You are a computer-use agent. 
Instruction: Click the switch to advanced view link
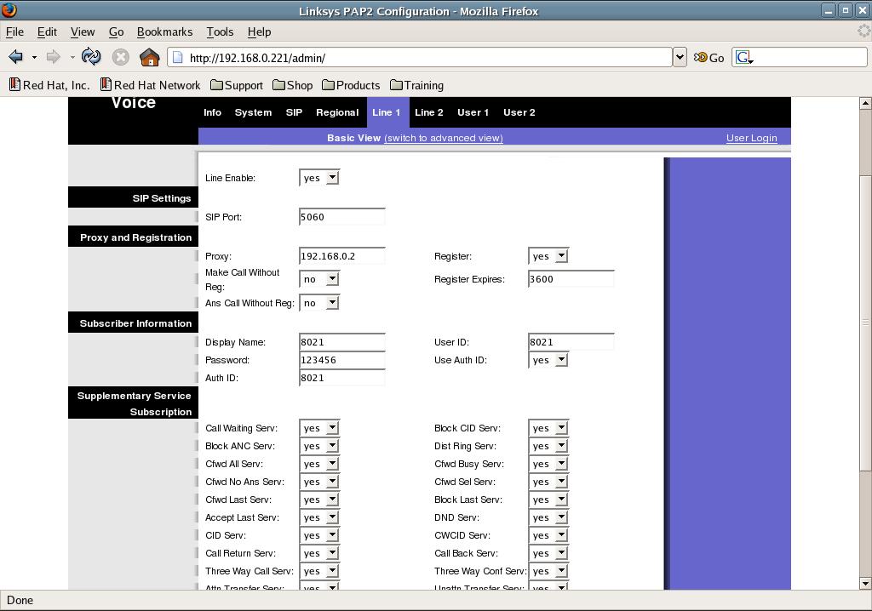coord(443,138)
